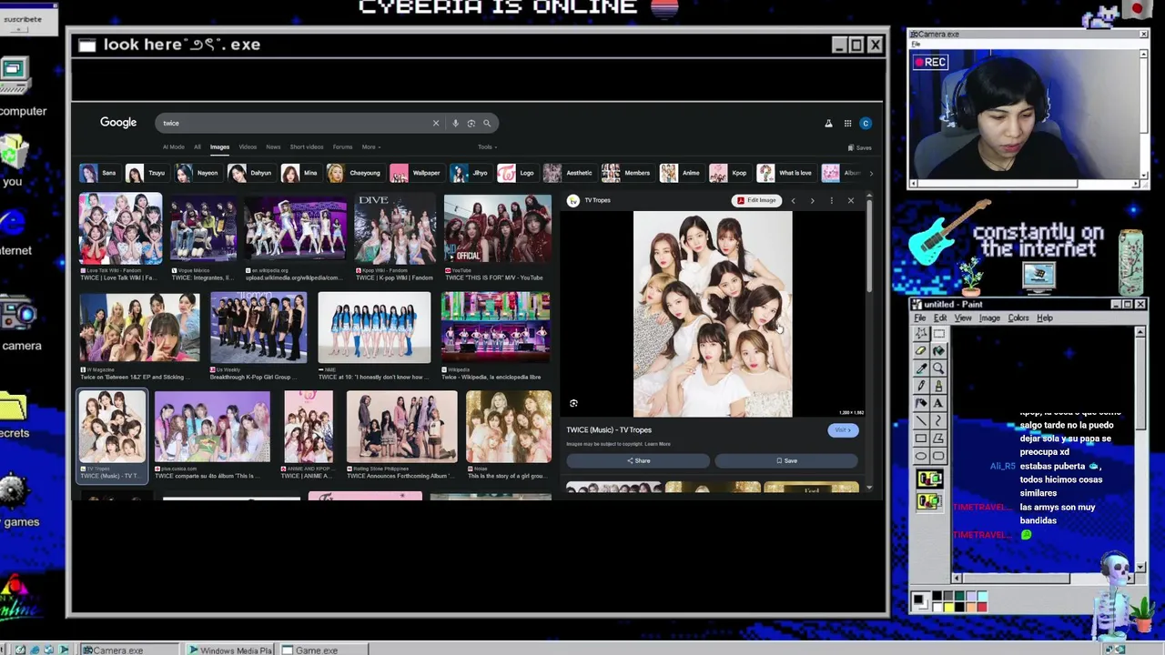Select Paint fill bucket tool
This screenshot has height=655, width=1165.
point(938,351)
